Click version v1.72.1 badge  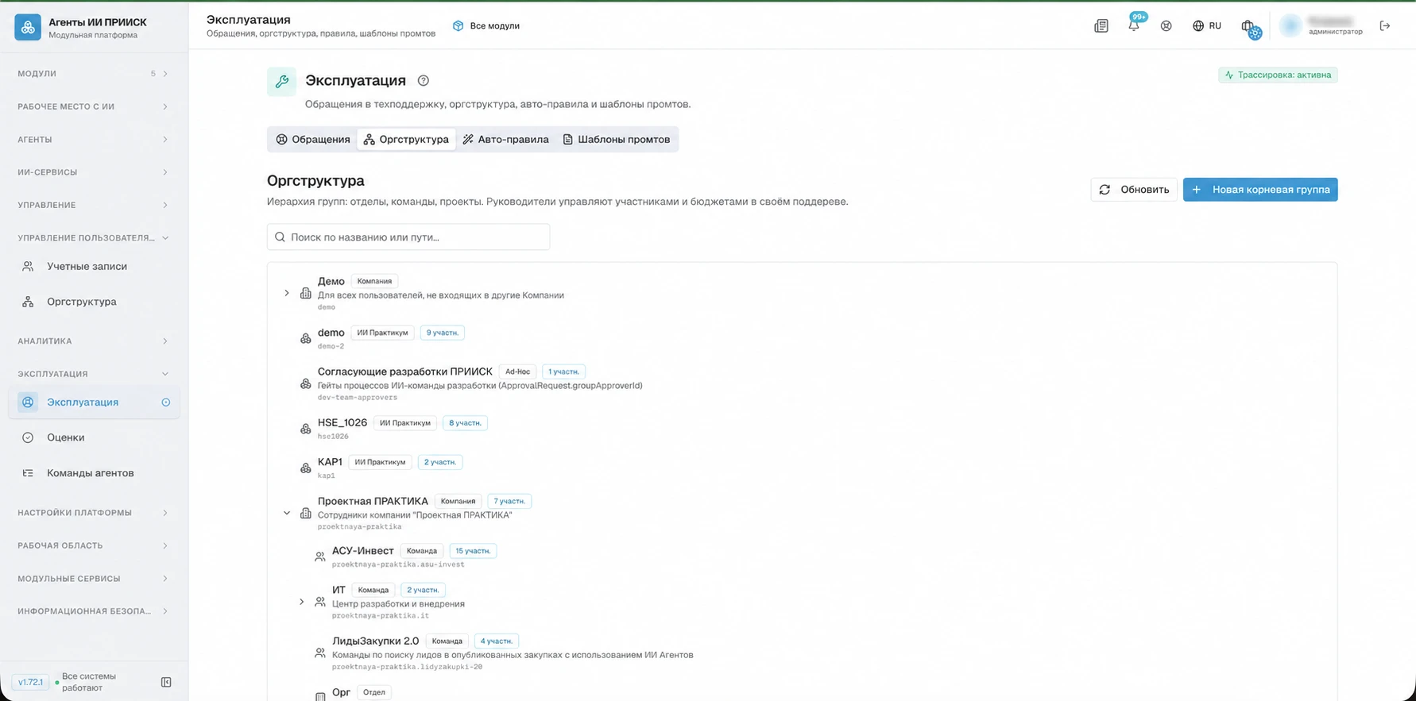point(31,682)
